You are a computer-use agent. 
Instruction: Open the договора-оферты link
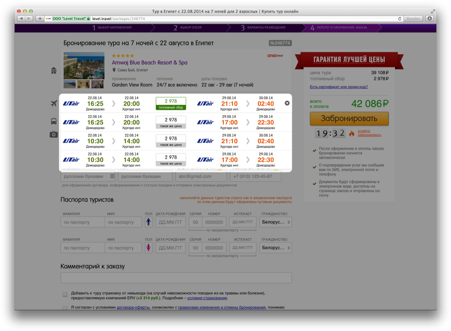click(x=133, y=307)
